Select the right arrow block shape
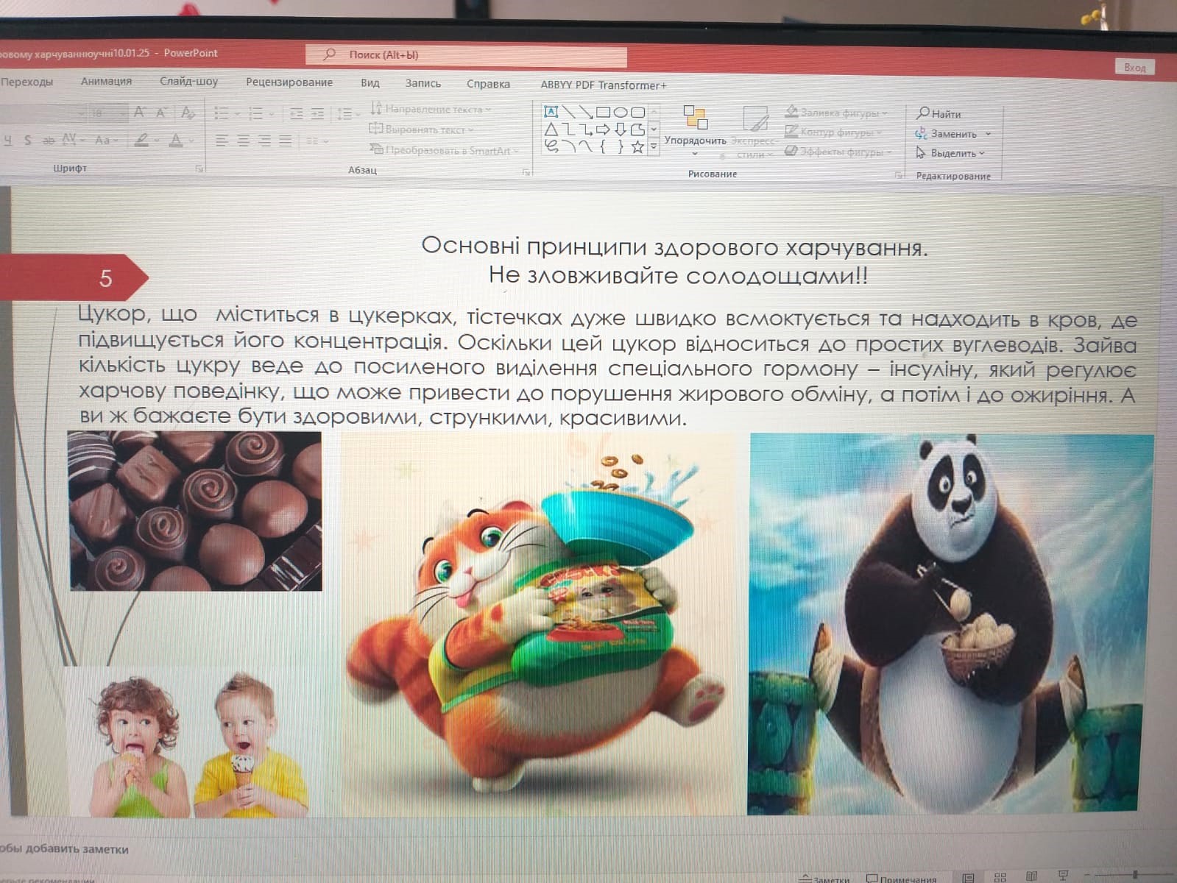The width and height of the screenshot is (1177, 883). (603, 130)
